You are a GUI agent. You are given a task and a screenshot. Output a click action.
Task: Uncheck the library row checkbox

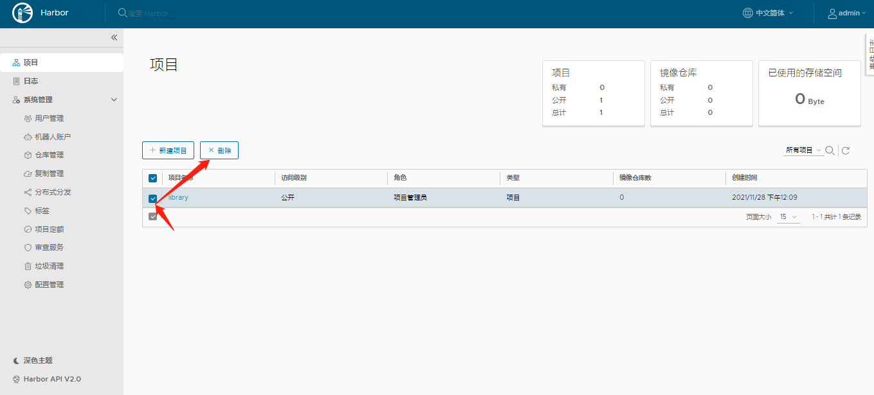coord(153,198)
